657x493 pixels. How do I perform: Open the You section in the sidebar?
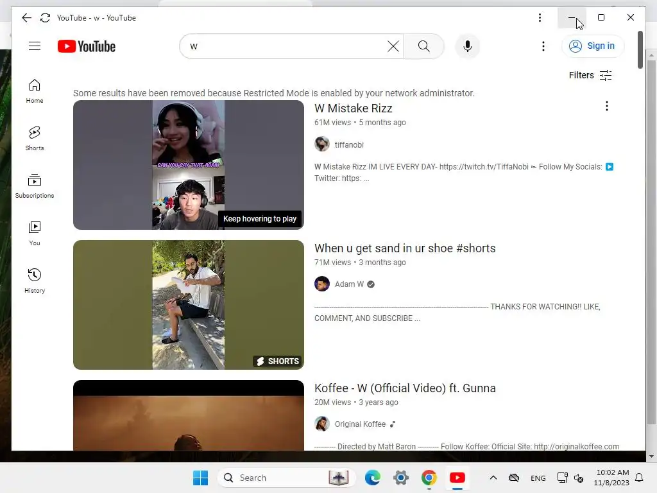pyautogui.click(x=35, y=234)
